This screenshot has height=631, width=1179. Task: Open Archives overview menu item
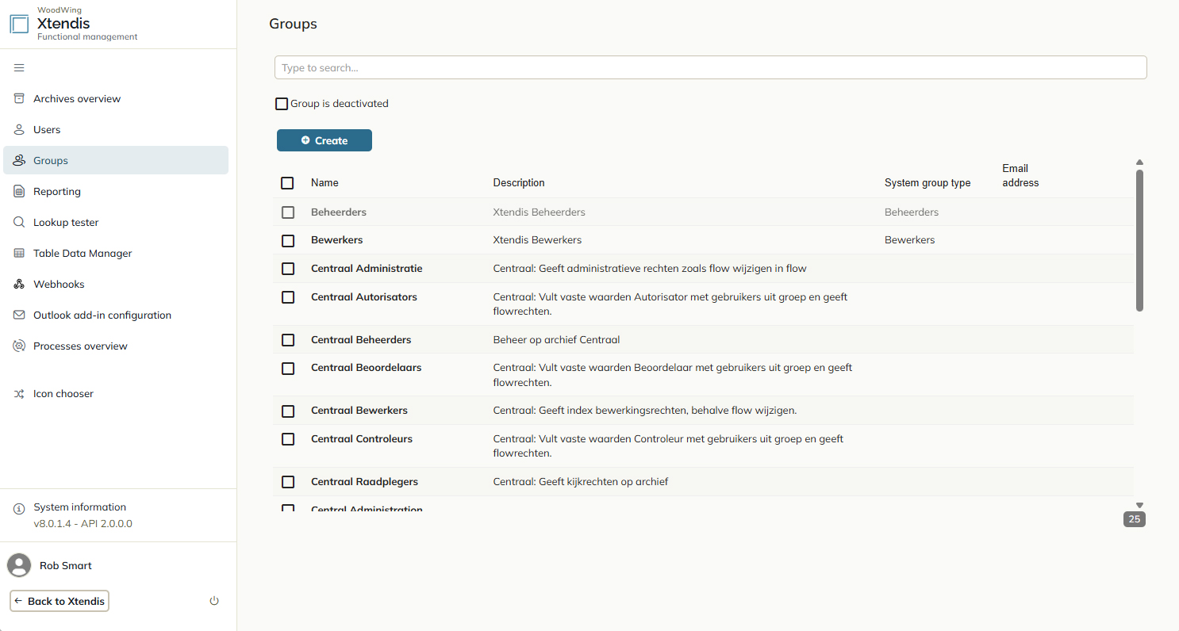[116, 99]
